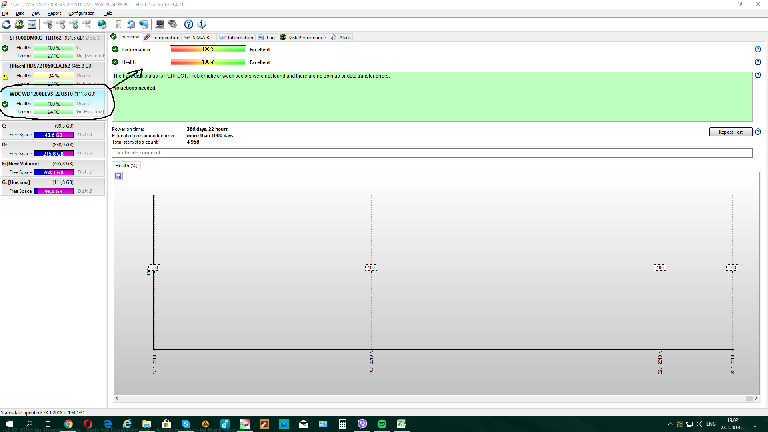Show hidden system tray icons
Viewport: 768px width, 432px height.
click(x=670, y=424)
